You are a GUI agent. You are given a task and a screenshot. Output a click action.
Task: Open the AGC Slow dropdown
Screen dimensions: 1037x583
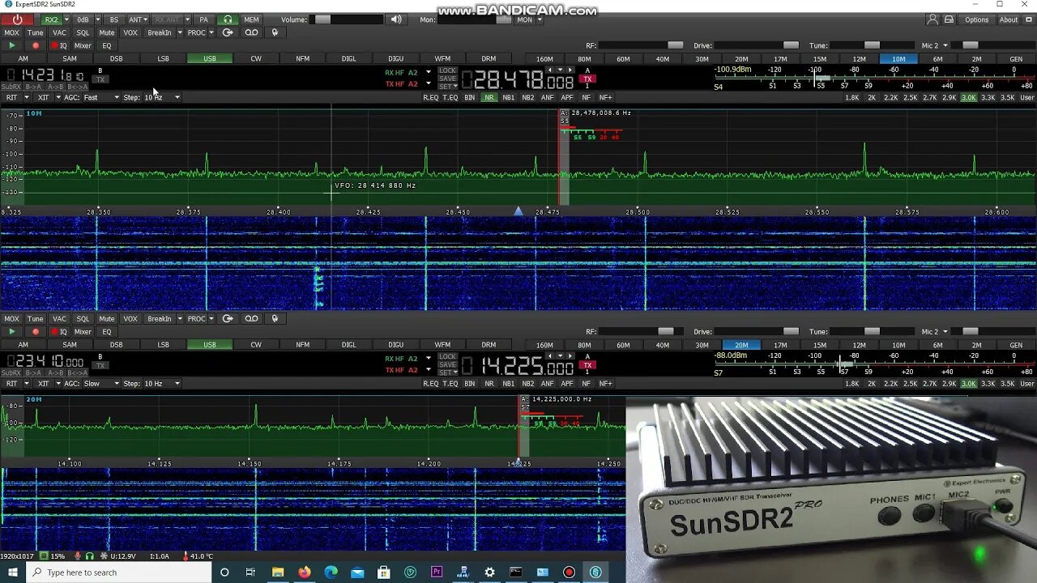point(101,383)
